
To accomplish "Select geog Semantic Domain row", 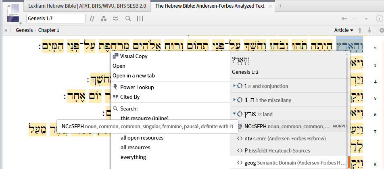I will [289, 163].
